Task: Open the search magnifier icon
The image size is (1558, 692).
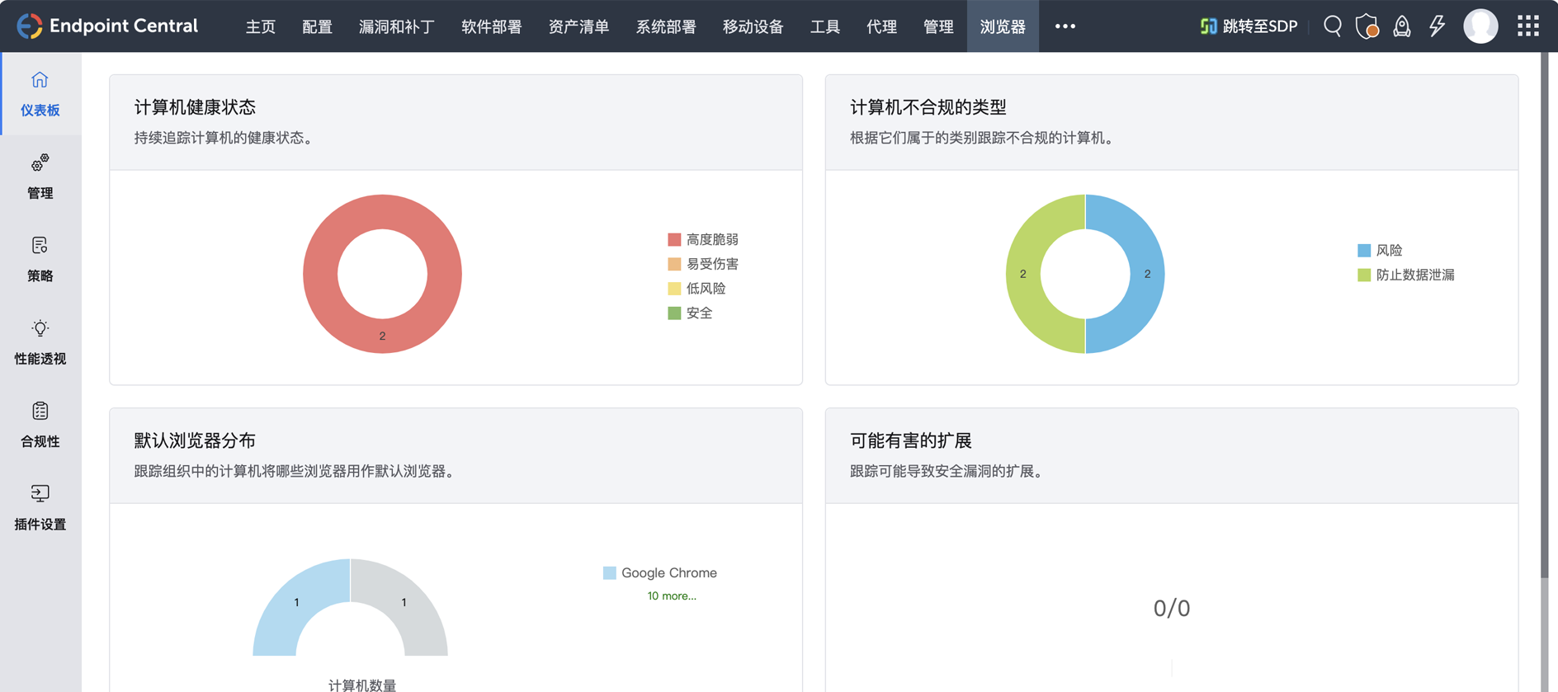Action: 1332,26
